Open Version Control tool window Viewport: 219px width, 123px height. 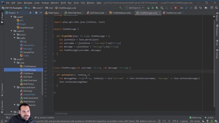pyautogui.click(x=44, y=118)
